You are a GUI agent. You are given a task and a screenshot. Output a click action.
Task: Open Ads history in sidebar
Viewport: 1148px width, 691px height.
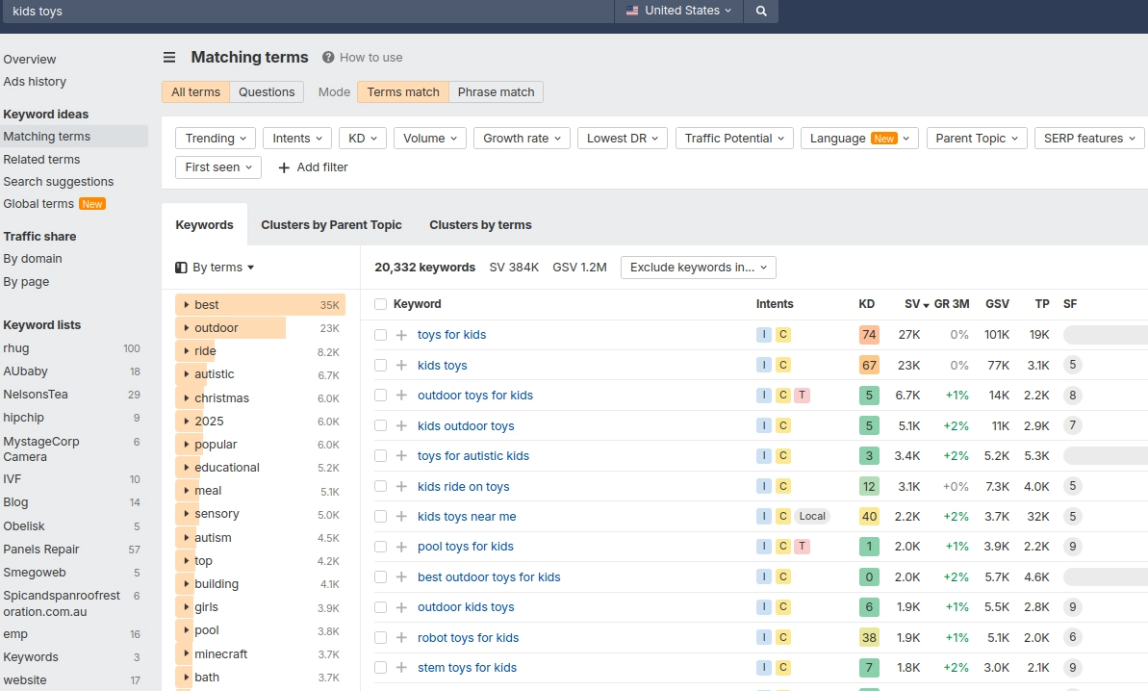[35, 82]
